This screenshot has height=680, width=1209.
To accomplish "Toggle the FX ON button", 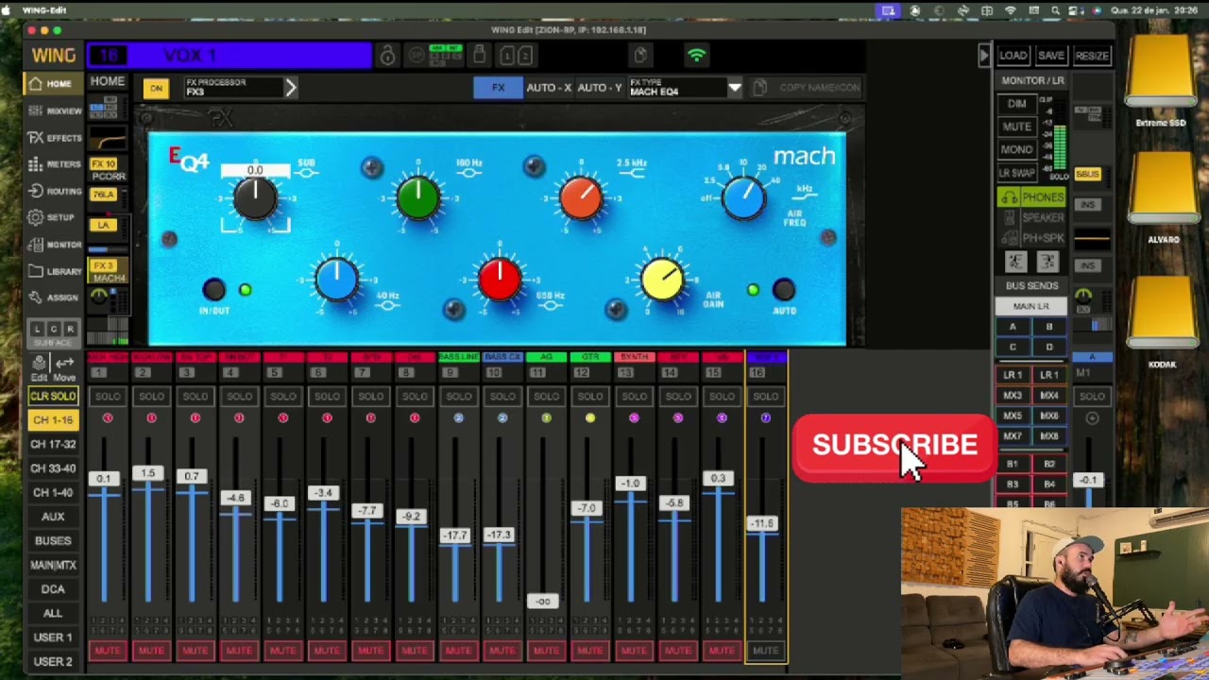I will point(156,89).
